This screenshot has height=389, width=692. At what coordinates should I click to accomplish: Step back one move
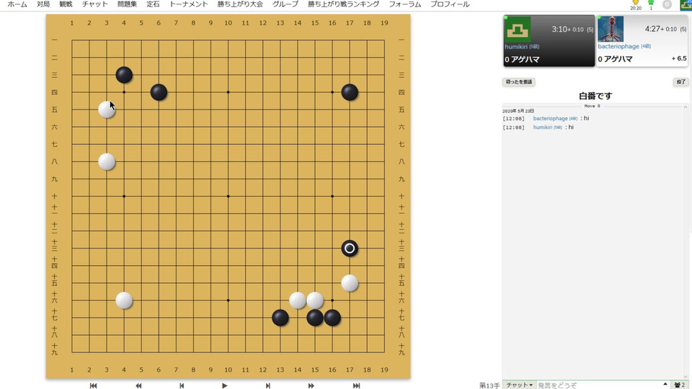click(182, 385)
